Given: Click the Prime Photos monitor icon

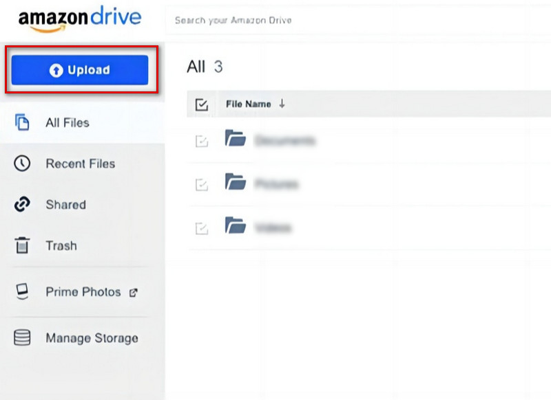Looking at the screenshot, I should point(22,291).
